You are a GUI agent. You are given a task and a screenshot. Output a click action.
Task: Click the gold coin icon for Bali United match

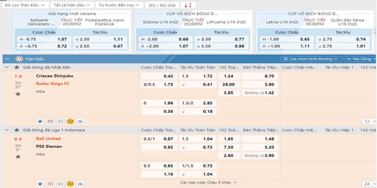tap(70, 184)
